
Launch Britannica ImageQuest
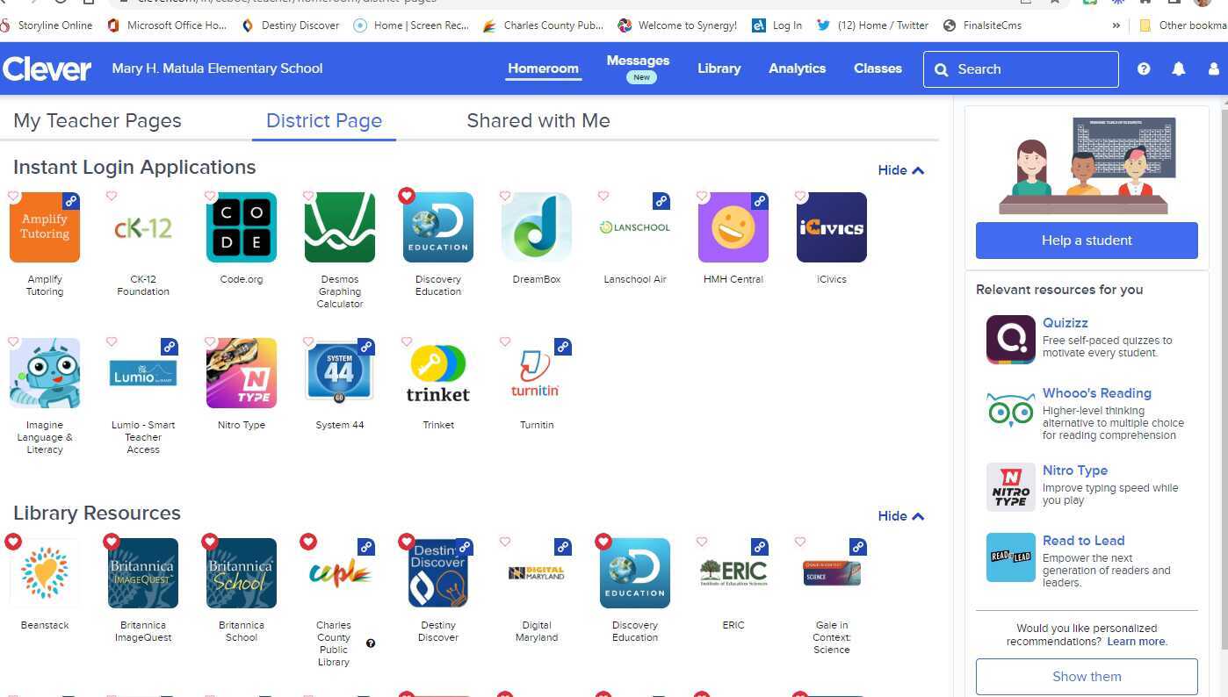point(143,573)
